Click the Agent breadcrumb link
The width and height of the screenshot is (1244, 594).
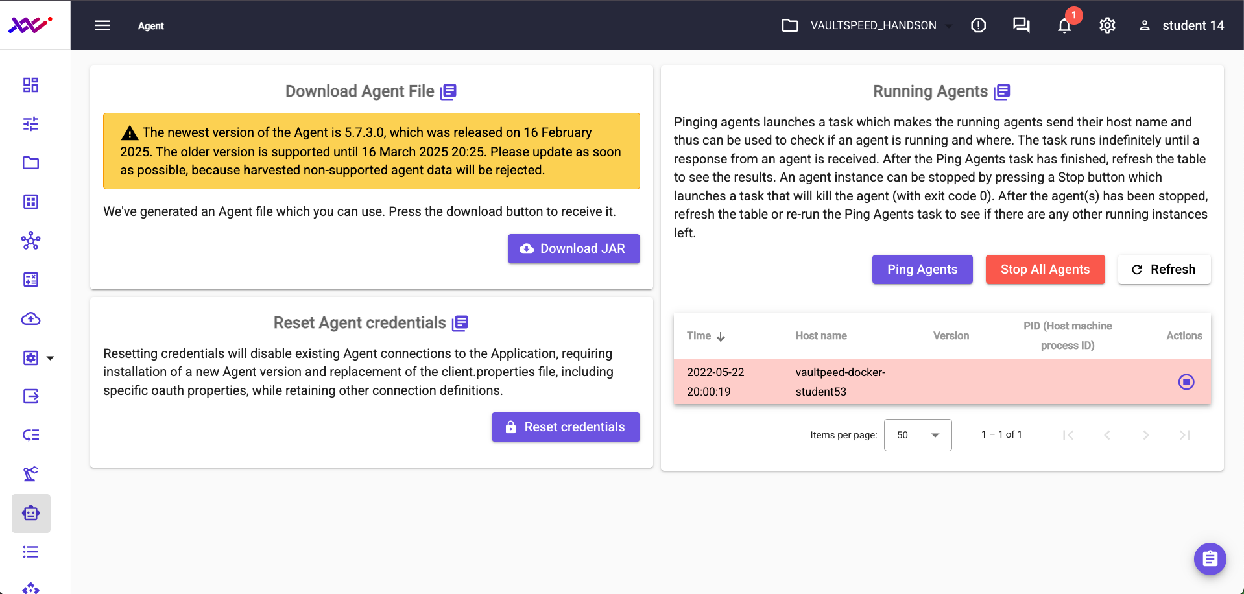coord(150,26)
